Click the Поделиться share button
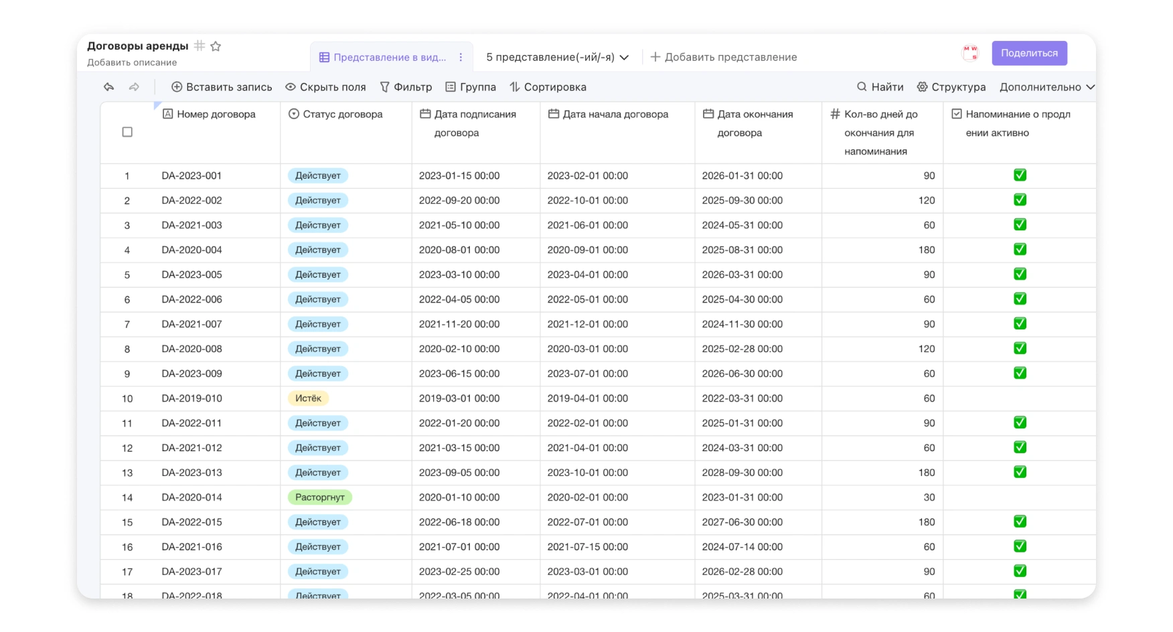Viewport: 1173px width, 632px height. tap(1029, 53)
